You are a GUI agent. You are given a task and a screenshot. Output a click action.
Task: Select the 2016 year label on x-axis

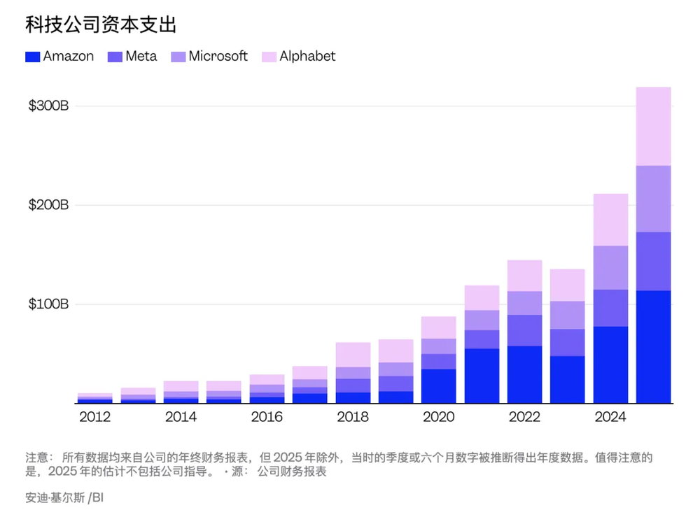268,418
